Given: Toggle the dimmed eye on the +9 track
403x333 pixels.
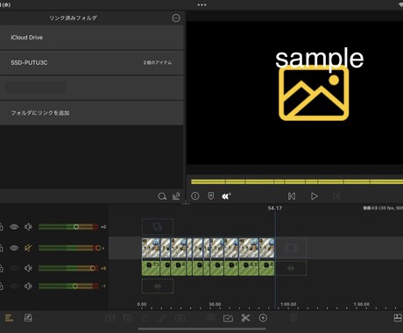Looking at the screenshot, I should 14,268.
